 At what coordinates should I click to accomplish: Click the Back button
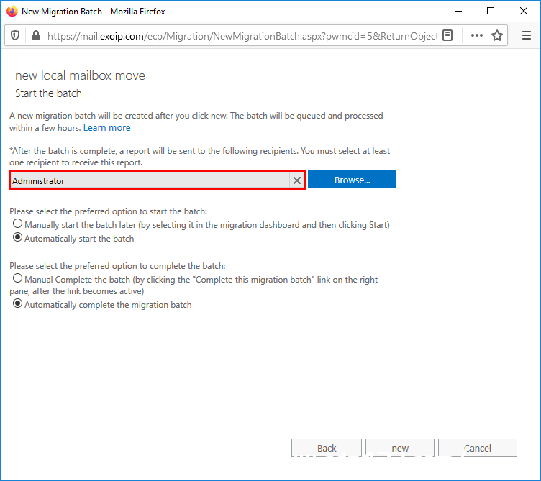click(x=327, y=447)
